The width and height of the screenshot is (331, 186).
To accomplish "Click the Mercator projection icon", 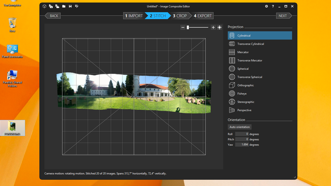I will pos(232,52).
